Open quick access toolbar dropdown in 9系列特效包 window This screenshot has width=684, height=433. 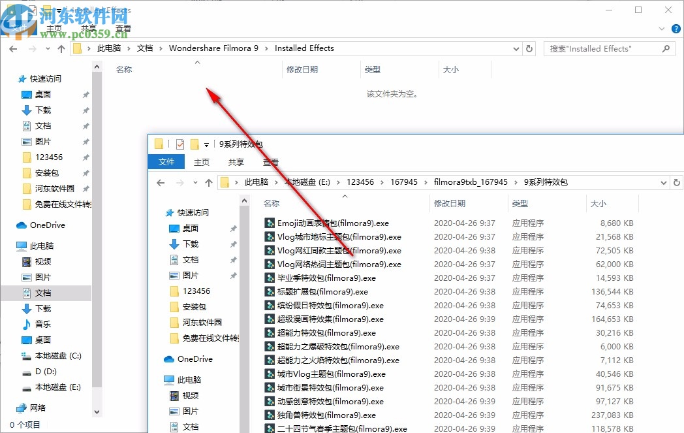[x=206, y=144]
